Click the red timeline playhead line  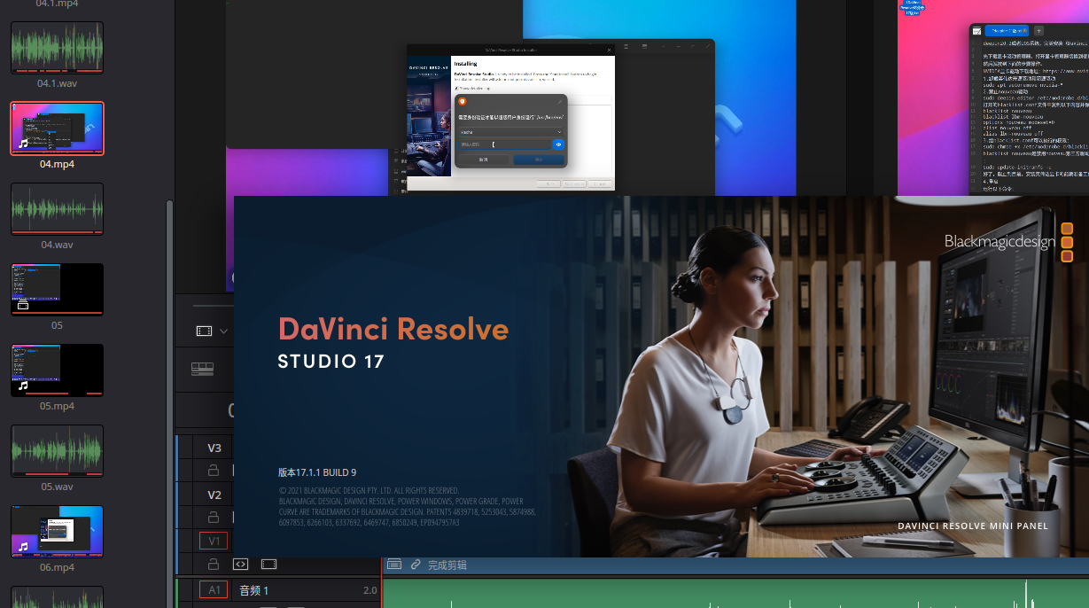pyautogui.click(x=382, y=582)
